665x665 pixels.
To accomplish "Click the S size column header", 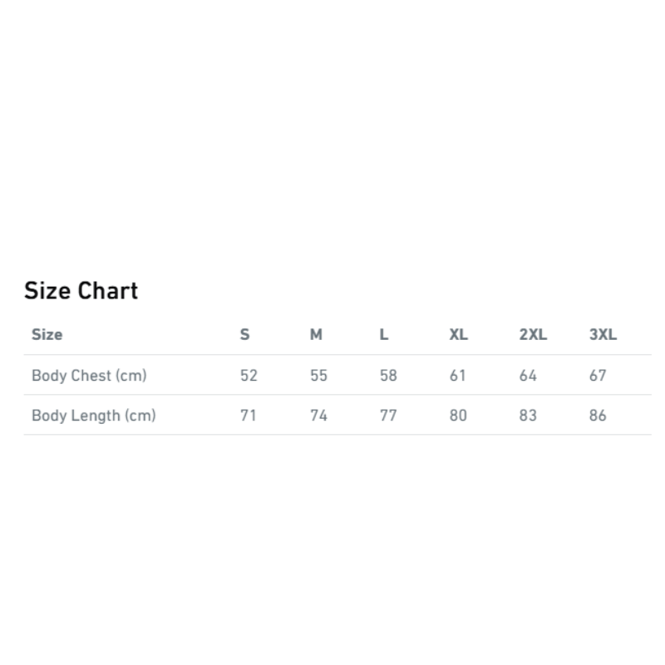I will click(x=244, y=335).
